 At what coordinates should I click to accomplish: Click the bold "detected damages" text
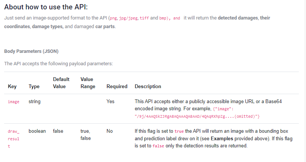(238, 18)
